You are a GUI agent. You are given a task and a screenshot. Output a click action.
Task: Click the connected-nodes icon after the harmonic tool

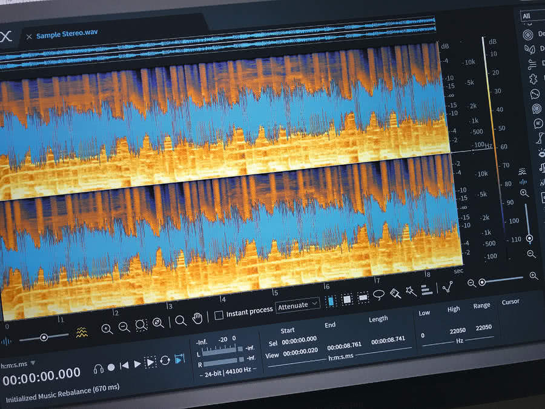coord(448,287)
